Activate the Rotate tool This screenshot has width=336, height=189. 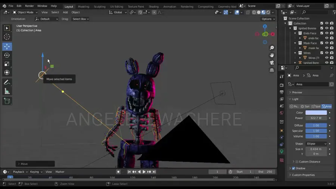(x=7, y=55)
